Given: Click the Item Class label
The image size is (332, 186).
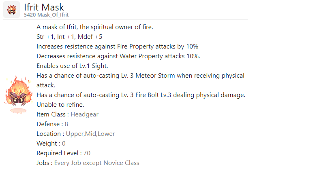Looking at the screenshot, I should [53, 114].
